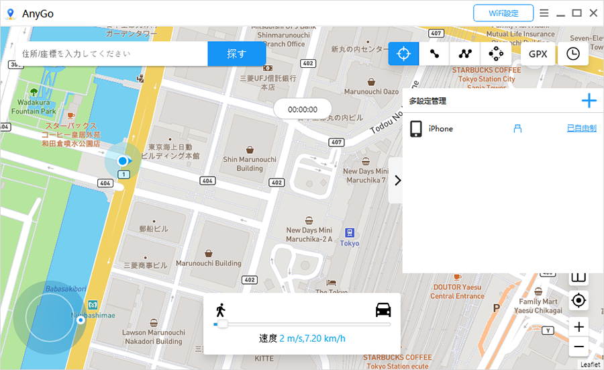
Task: Recenter map with the locate target icon
Action: (x=578, y=301)
